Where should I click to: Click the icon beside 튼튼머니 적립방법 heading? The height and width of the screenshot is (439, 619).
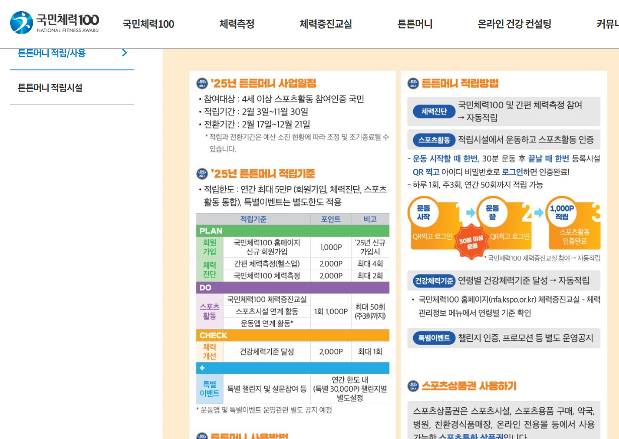(413, 84)
